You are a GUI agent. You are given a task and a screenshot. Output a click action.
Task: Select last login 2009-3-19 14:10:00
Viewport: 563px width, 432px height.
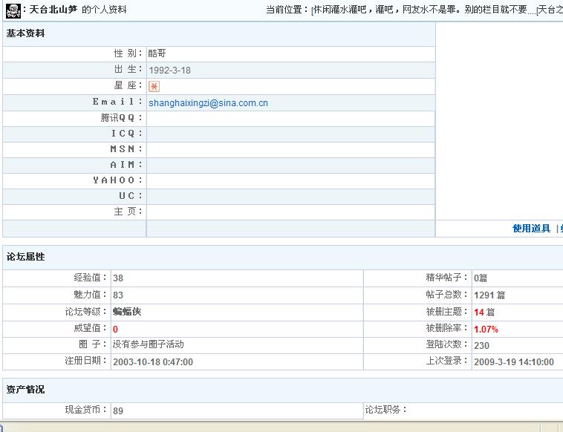click(x=514, y=361)
